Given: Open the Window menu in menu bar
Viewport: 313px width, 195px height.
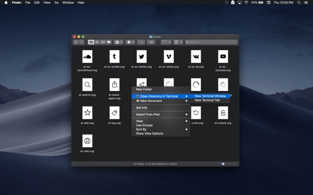Looking at the screenshot, I should click(68, 3).
